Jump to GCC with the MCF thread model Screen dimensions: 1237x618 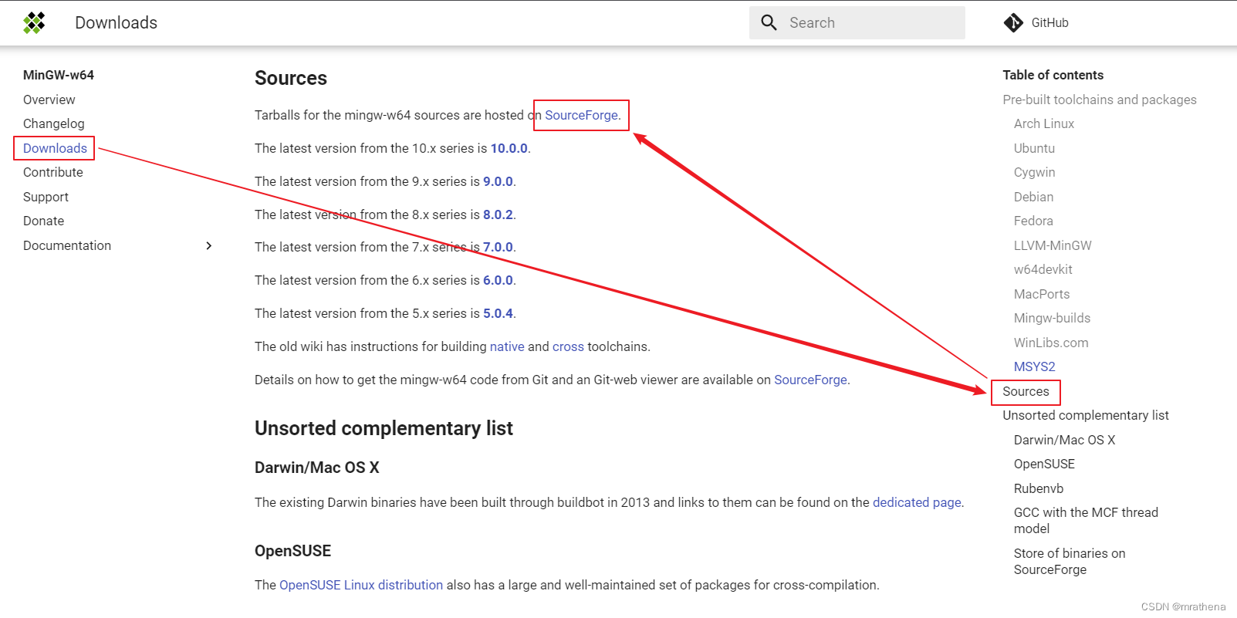(x=1086, y=521)
